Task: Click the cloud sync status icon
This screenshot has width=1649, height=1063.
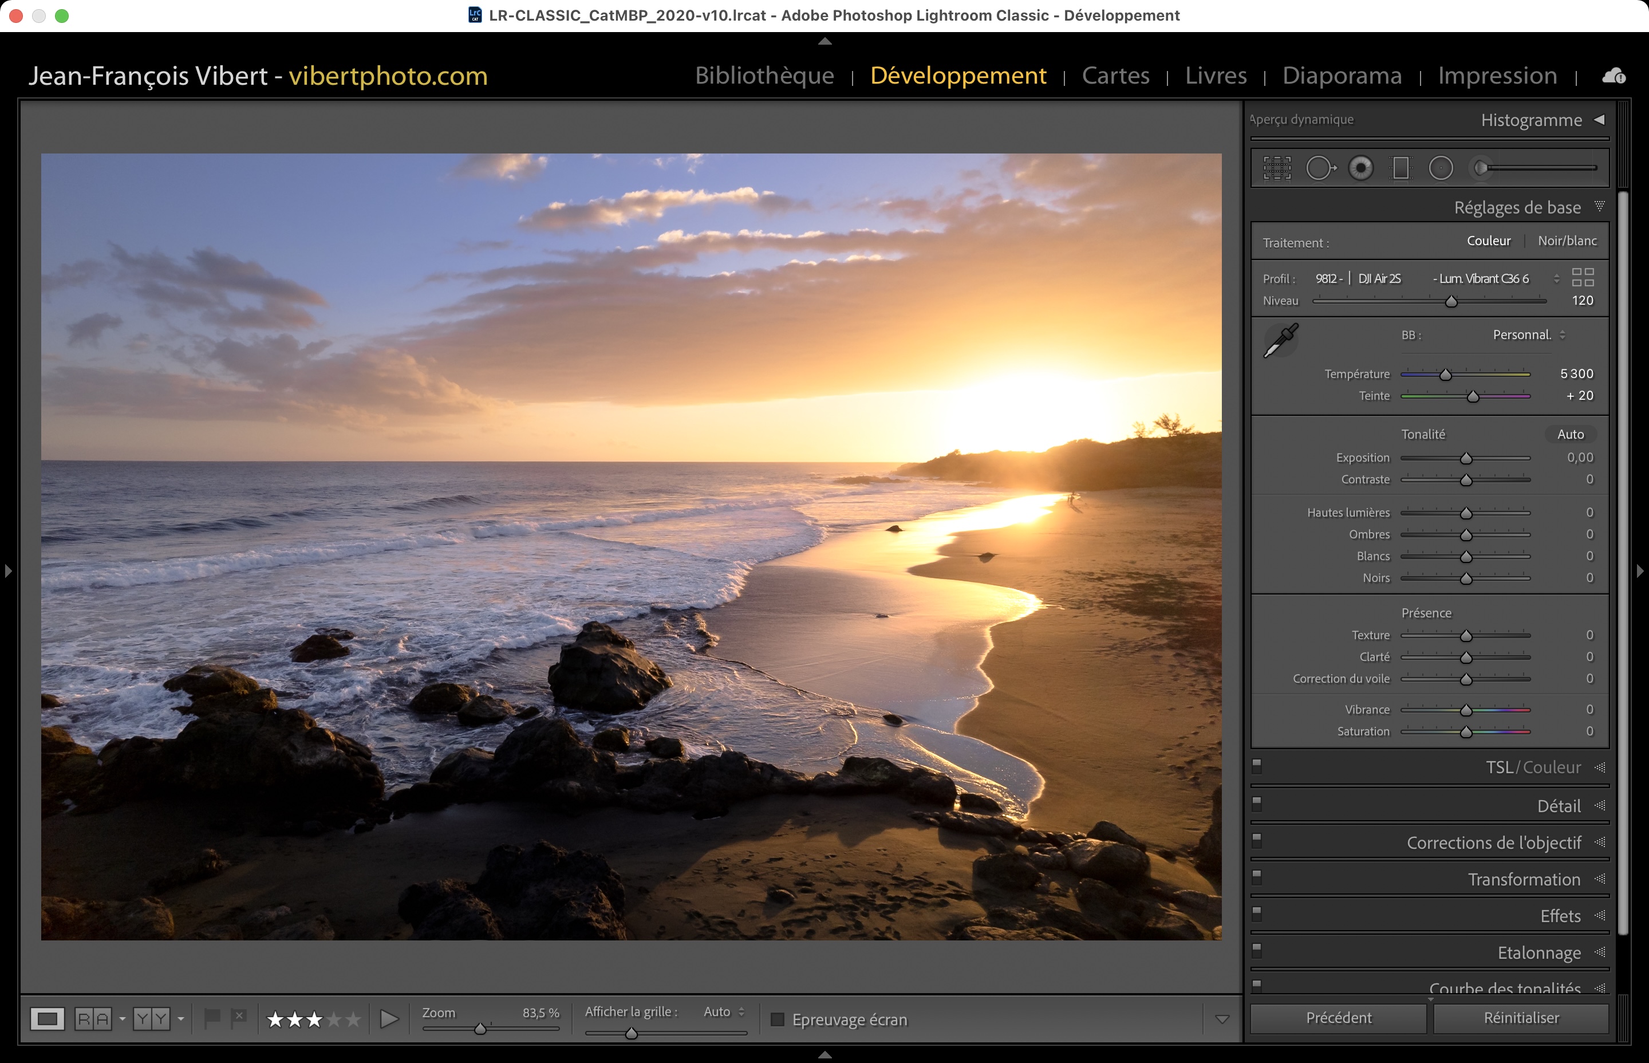Action: click(1613, 76)
